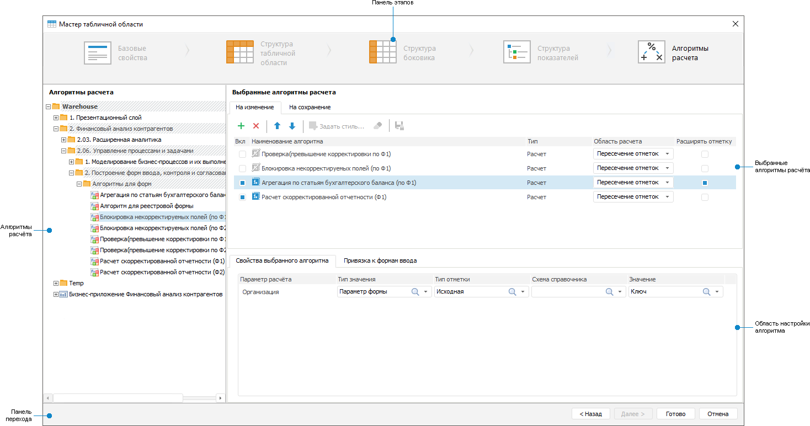Screen dimensions: 810x426
Task: Select the Структура показателей step icon
Action: pos(517,53)
